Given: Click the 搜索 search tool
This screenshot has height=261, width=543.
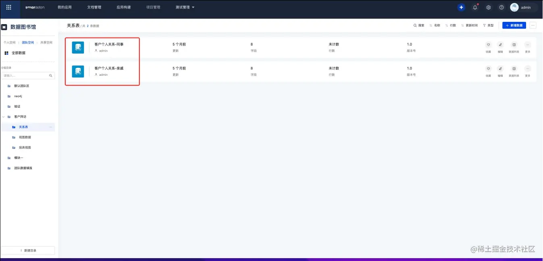Looking at the screenshot, I should coord(419,25).
